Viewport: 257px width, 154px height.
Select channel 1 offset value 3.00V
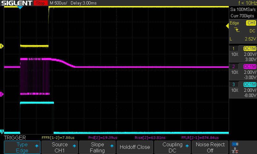[251, 59]
